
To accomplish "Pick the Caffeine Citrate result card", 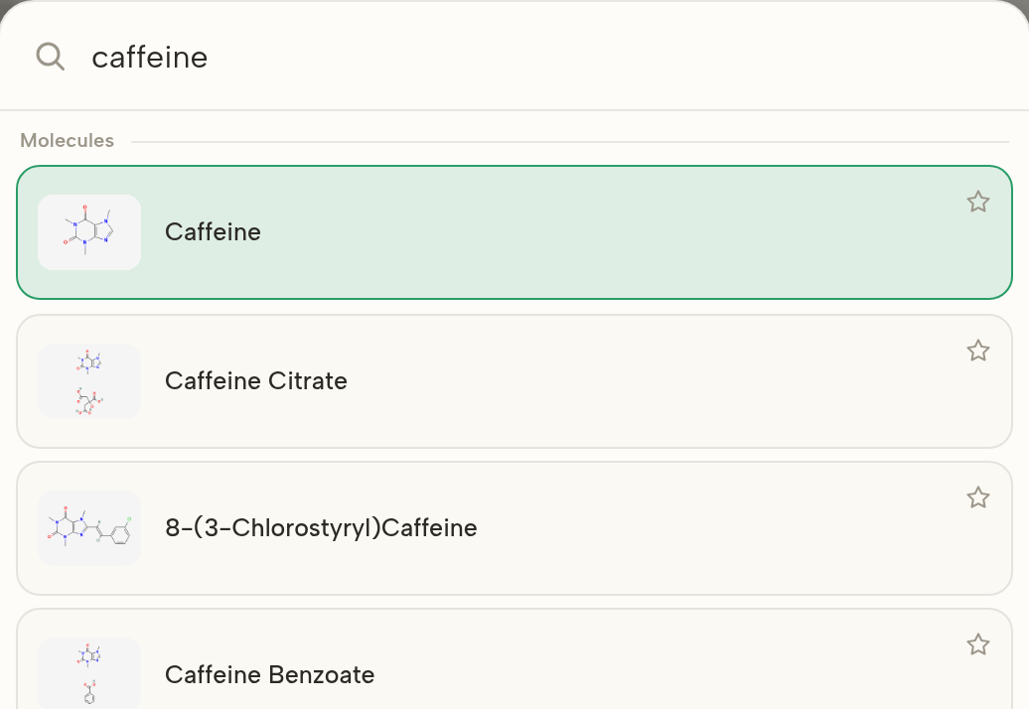I will tap(514, 381).
